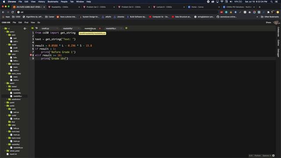This screenshot has height=158, width=281.
Task: Reload the page in Chrome
Action: tap(13, 12)
